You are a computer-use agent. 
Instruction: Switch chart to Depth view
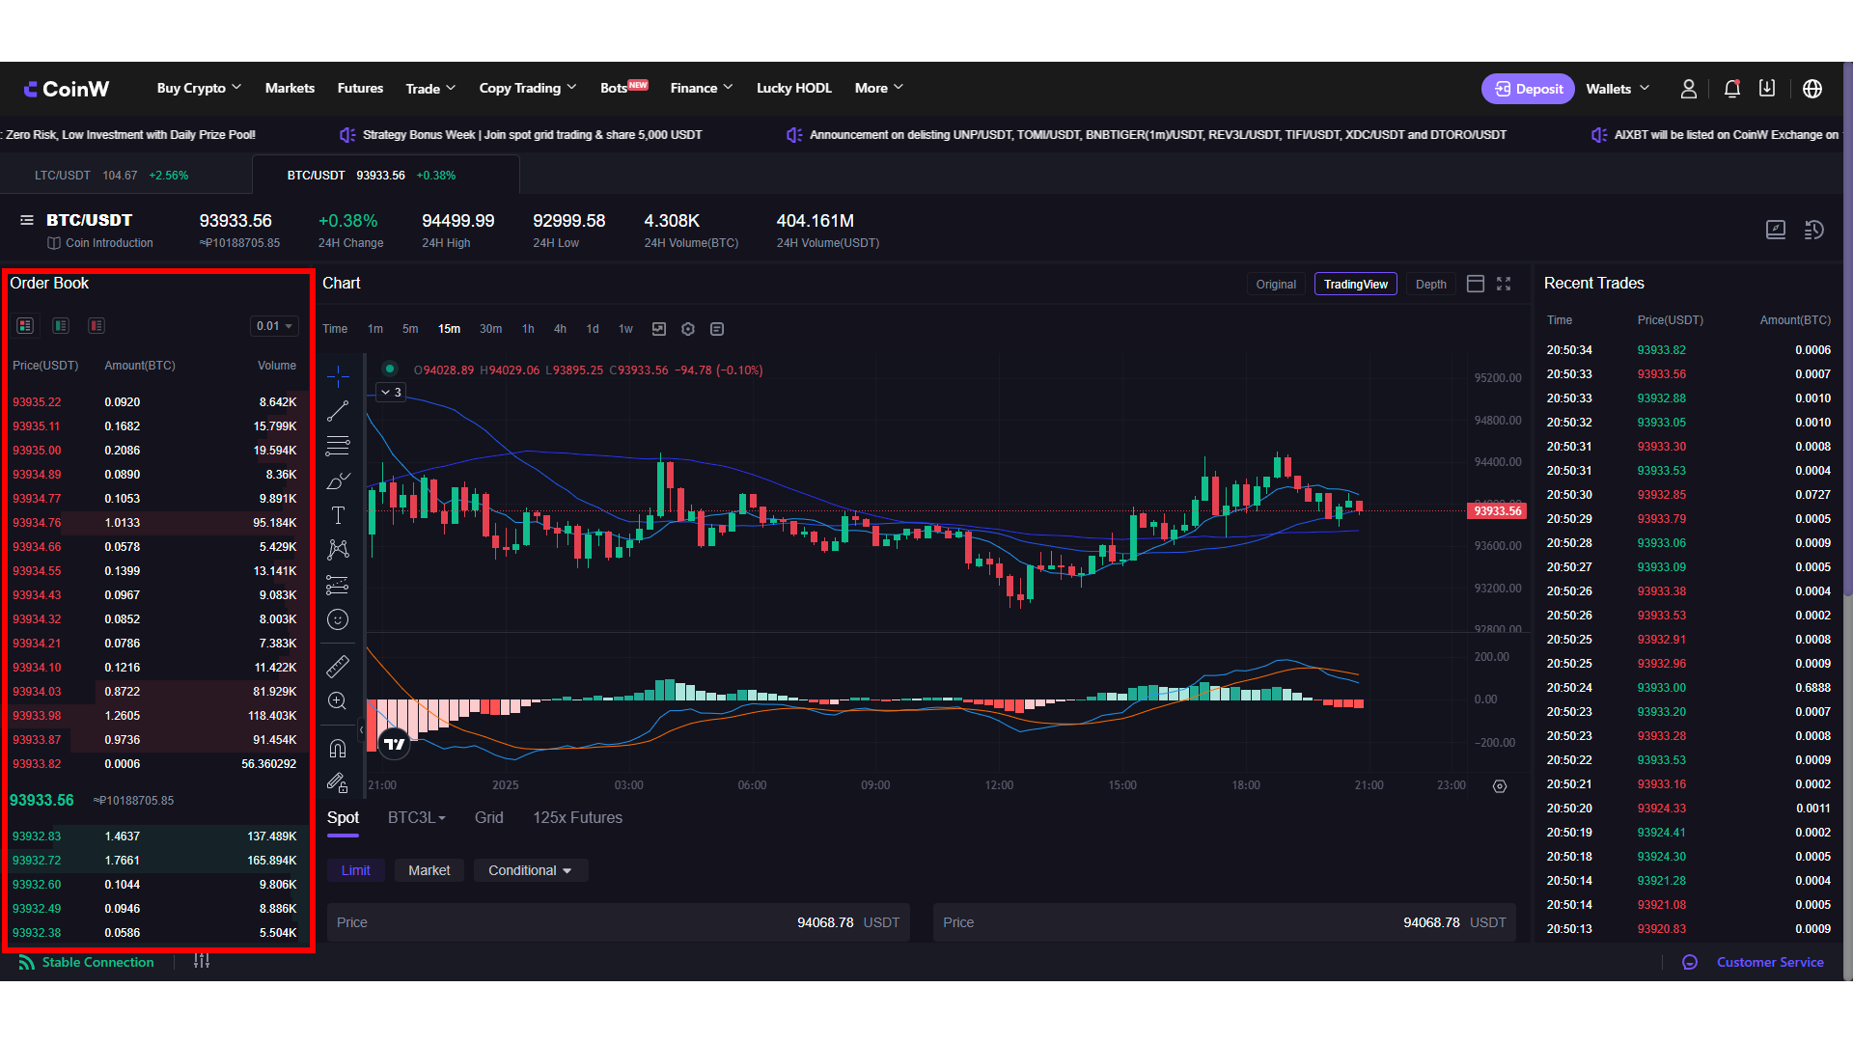point(1431,285)
